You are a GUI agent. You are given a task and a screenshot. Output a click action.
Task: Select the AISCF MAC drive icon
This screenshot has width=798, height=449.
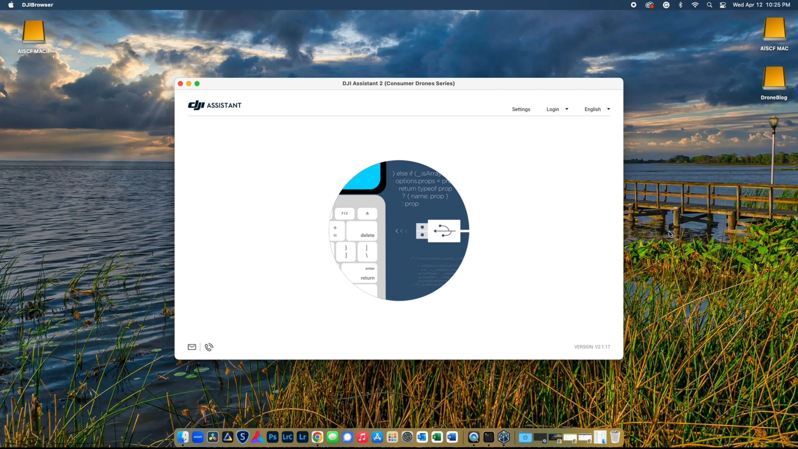pos(774,29)
